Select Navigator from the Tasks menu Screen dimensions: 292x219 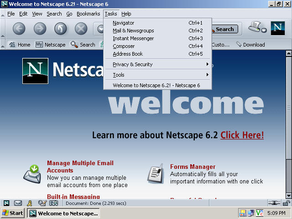[157, 23]
